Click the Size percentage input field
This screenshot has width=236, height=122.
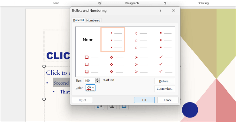(90, 81)
